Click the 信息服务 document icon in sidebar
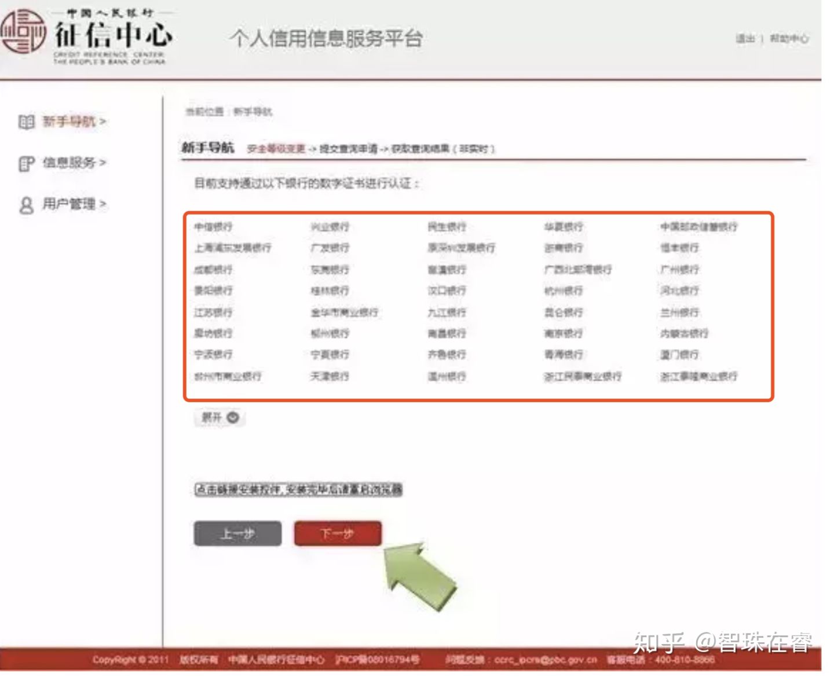 tap(25, 164)
